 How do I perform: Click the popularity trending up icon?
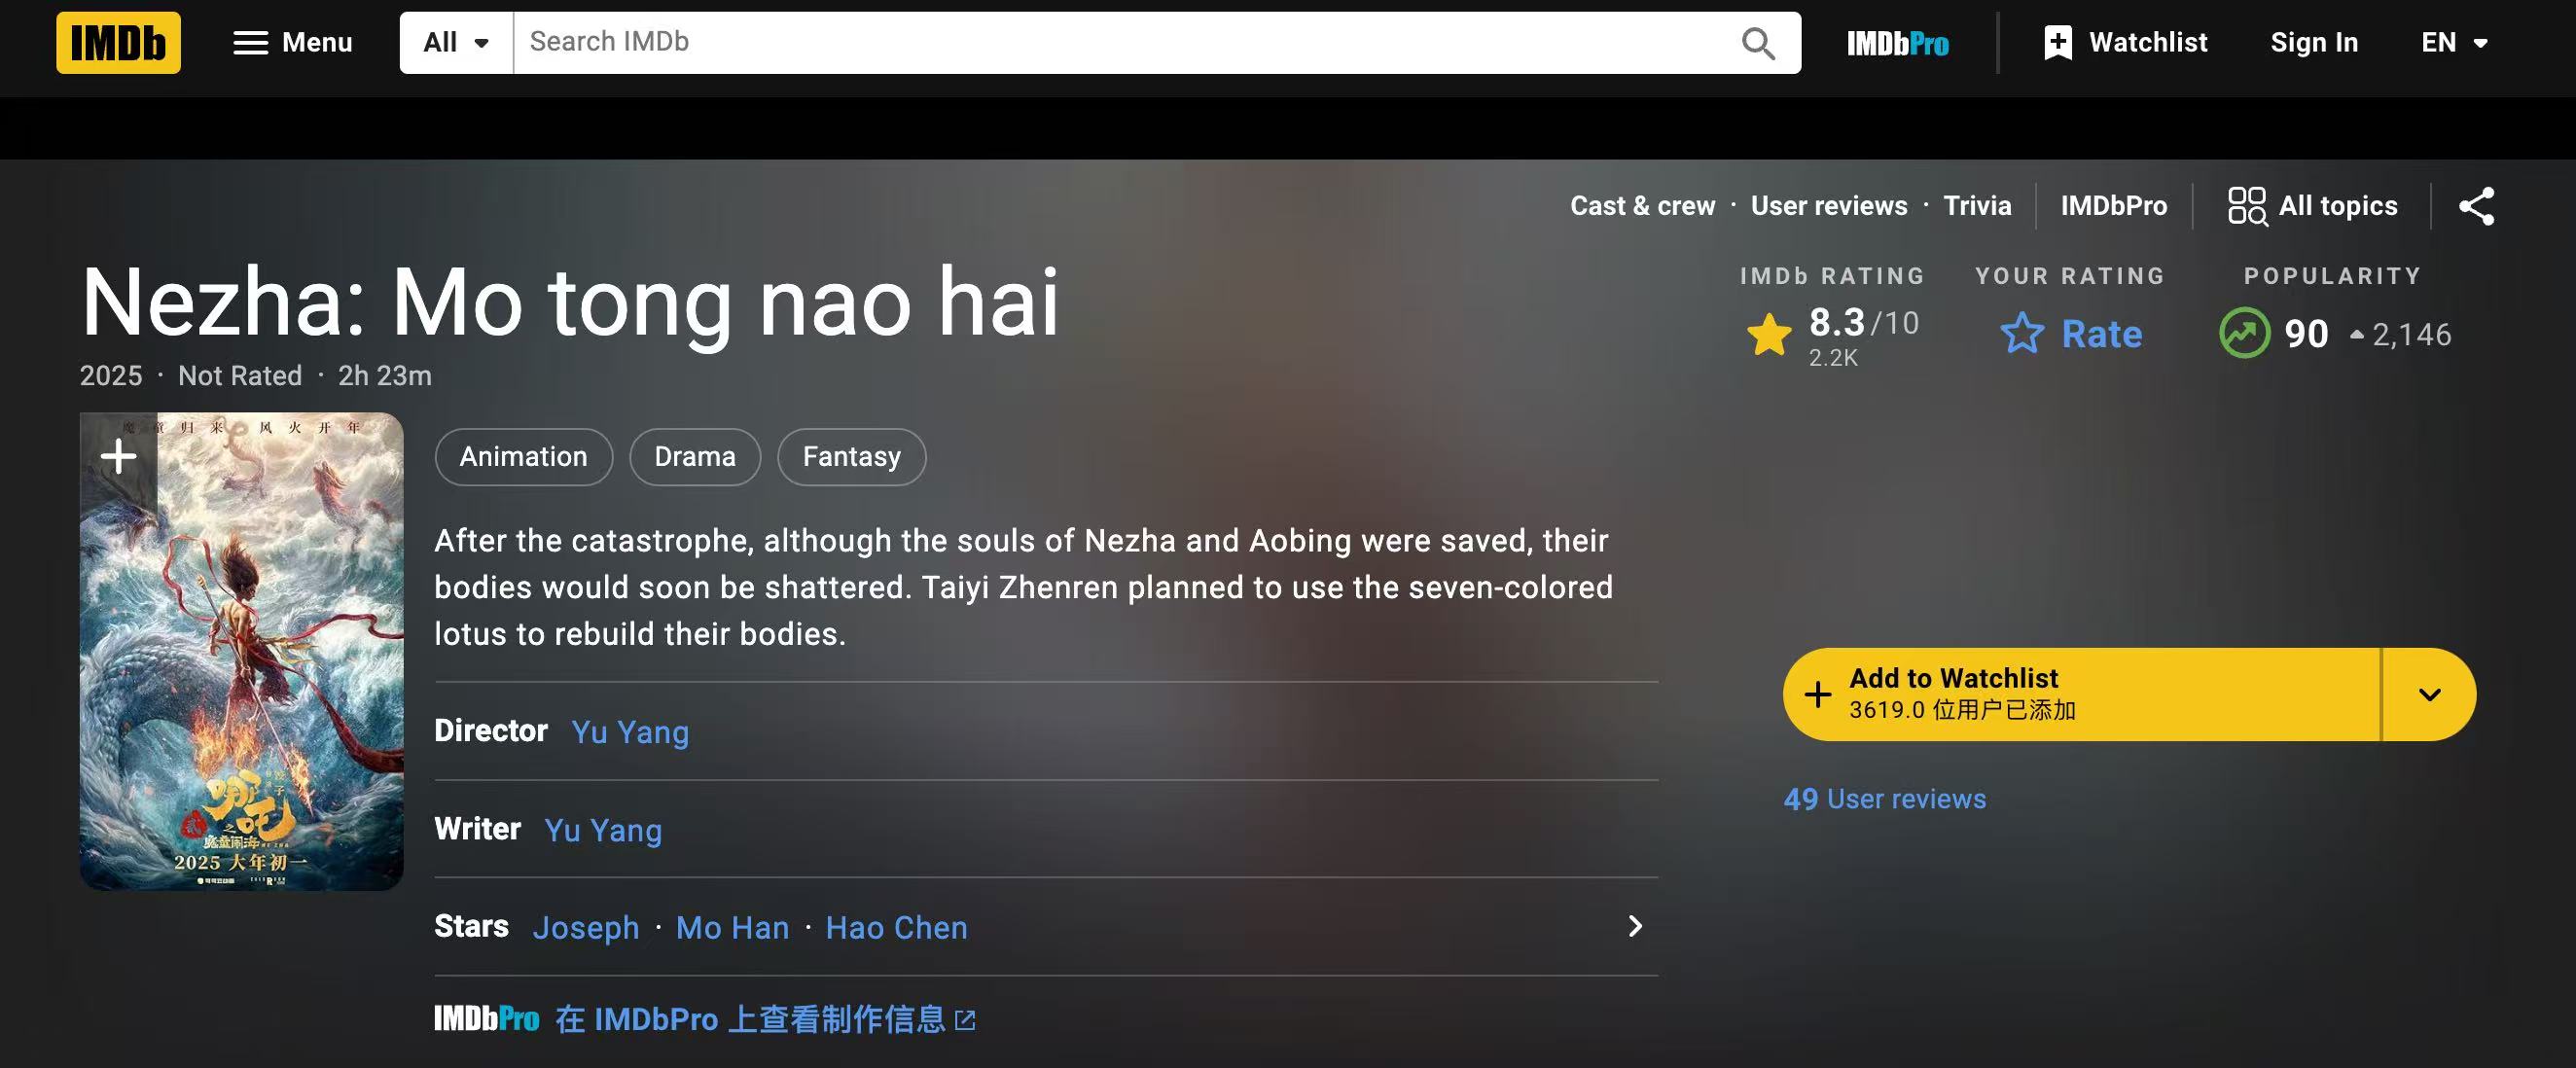click(x=2244, y=334)
